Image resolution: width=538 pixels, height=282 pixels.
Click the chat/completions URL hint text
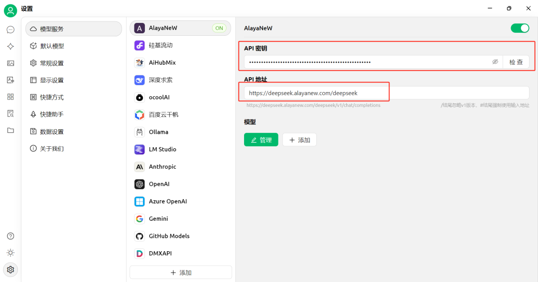coord(313,105)
